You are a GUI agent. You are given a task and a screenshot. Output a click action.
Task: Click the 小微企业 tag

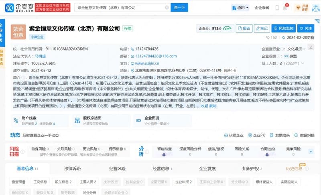pyautogui.click(x=37, y=37)
